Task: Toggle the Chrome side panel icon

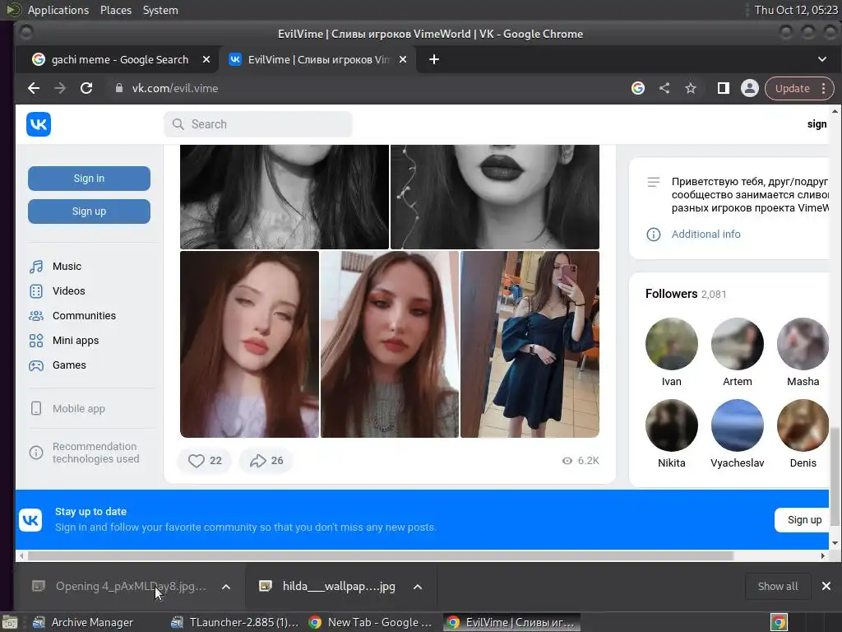Action: [724, 88]
